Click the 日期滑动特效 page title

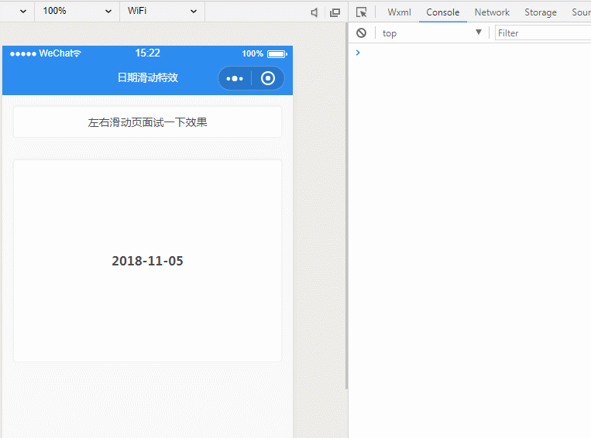coord(148,77)
